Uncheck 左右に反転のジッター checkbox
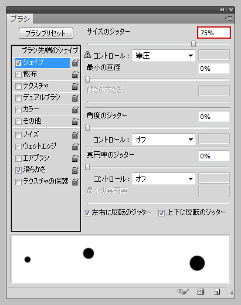The image size is (241, 305). pyautogui.click(x=87, y=213)
